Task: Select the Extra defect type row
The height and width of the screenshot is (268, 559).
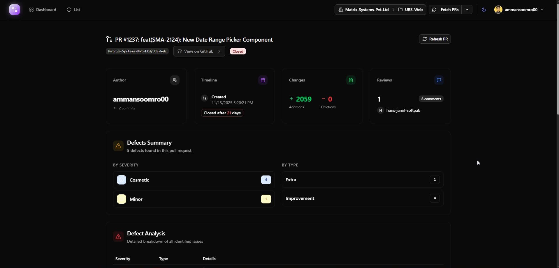Action: coord(363,180)
